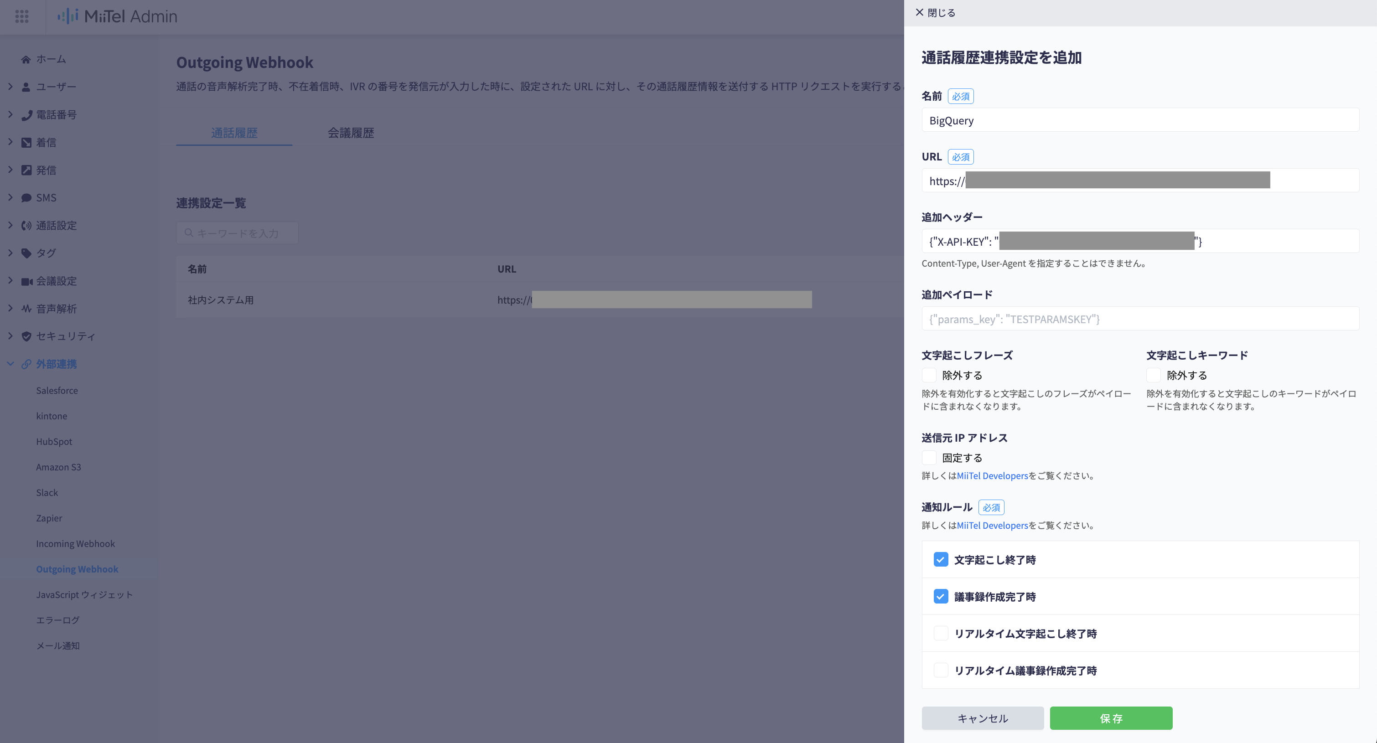This screenshot has height=743, width=1377.
Task: Click the home icon in sidebar
Action: [x=26, y=59]
